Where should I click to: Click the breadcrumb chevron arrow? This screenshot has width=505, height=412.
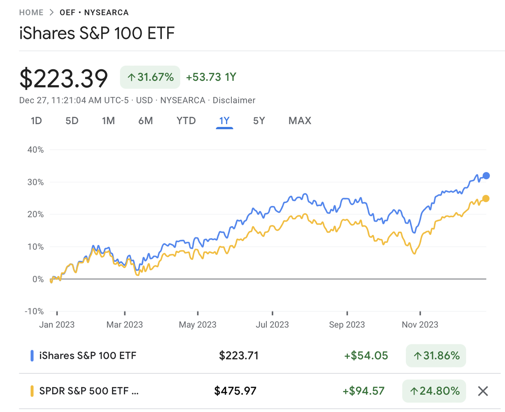pyautogui.click(x=51, y=12)
